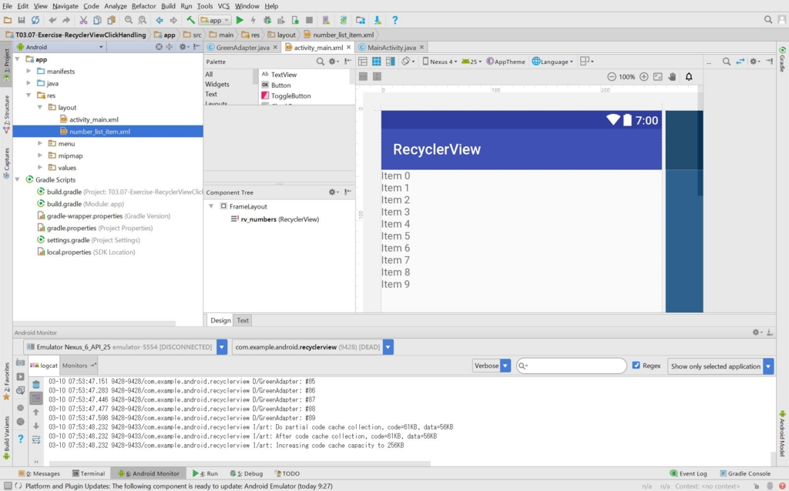Viewport: 789px width, 491px height.
Task: Expand the manifests folder
Action: point(29,72)
